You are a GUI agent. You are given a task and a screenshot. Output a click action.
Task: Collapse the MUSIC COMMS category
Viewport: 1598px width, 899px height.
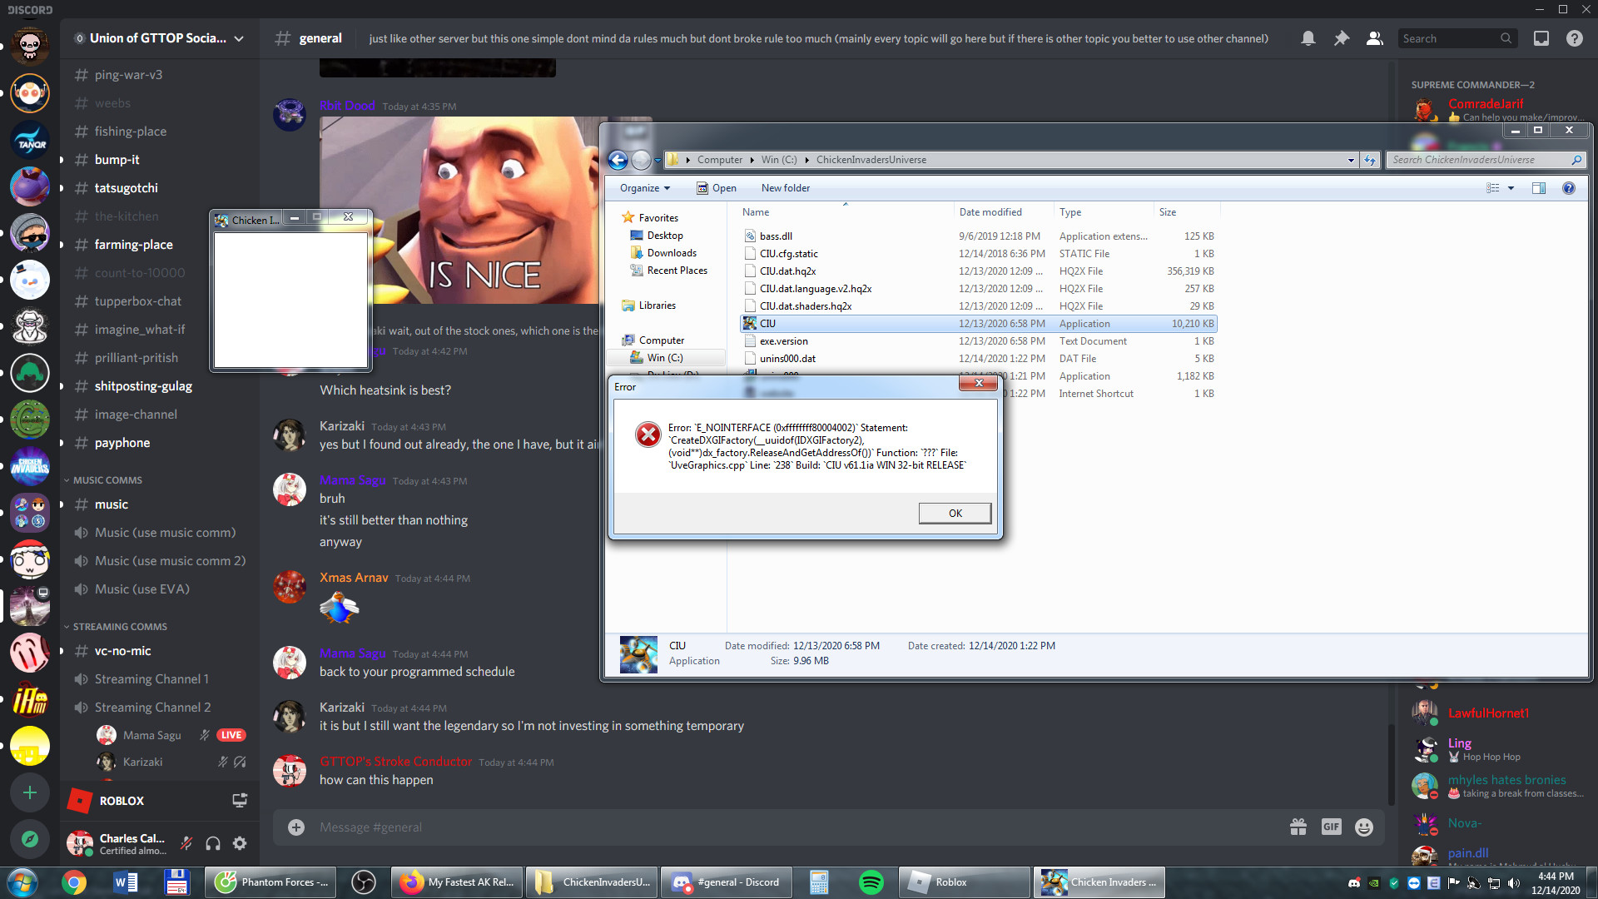tap(107, 480)
